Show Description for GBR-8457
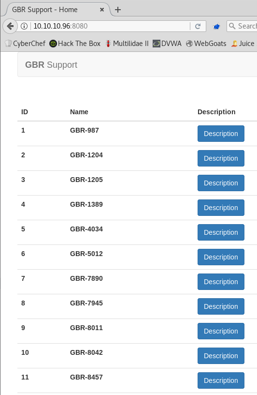Image resolution: width=257 pixels, height=395 pixels. 221,380
